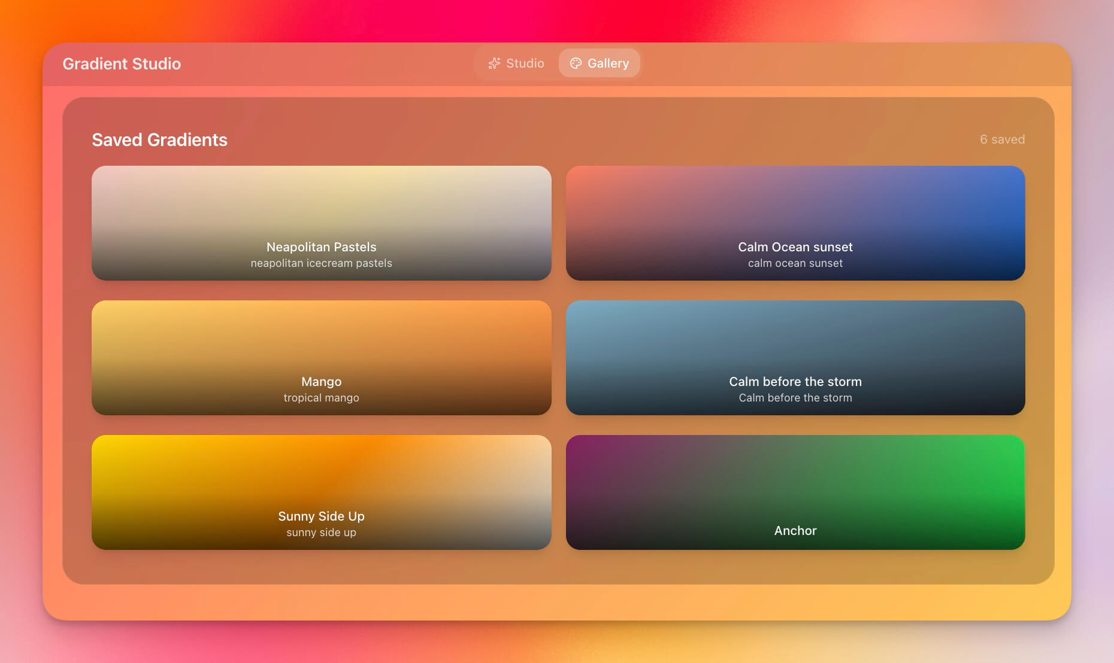Click the Anchor gradient title text
This screenshot has width=1114, height=663.
(795, 530)
